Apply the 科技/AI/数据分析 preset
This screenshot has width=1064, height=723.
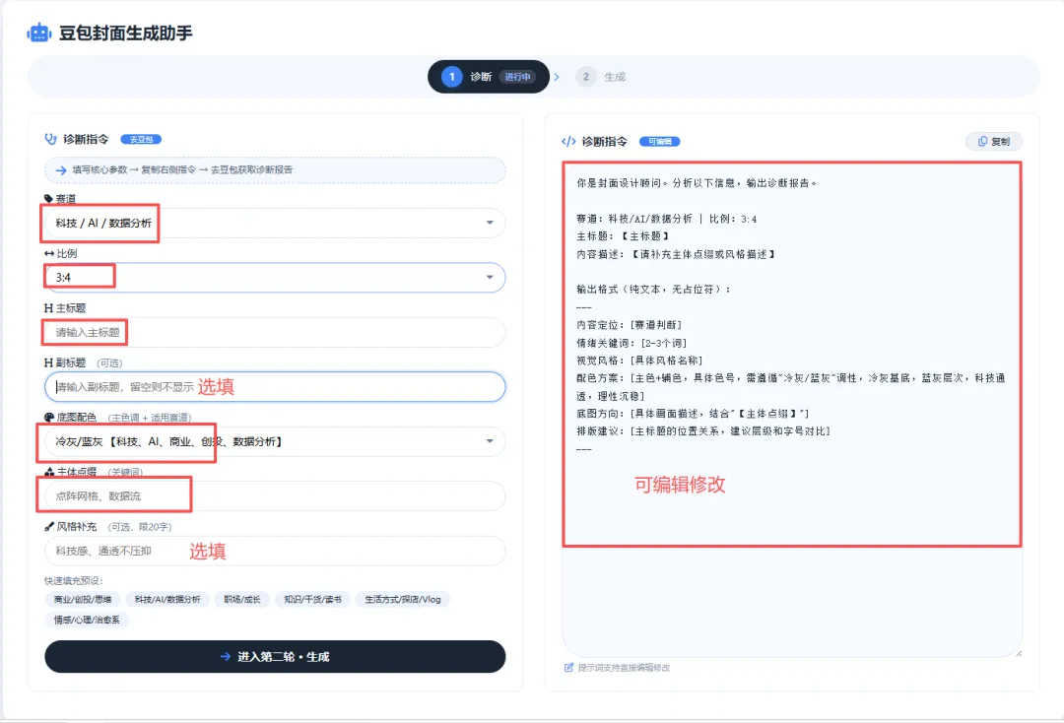[x=167, y=600]
